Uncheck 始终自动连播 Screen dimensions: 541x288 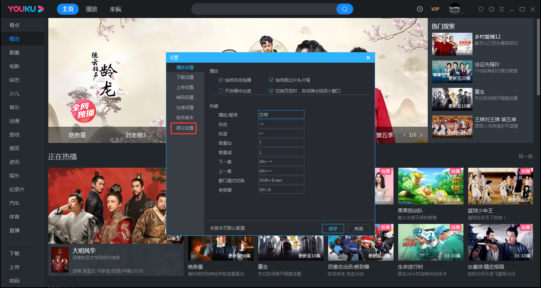[221, 80]
